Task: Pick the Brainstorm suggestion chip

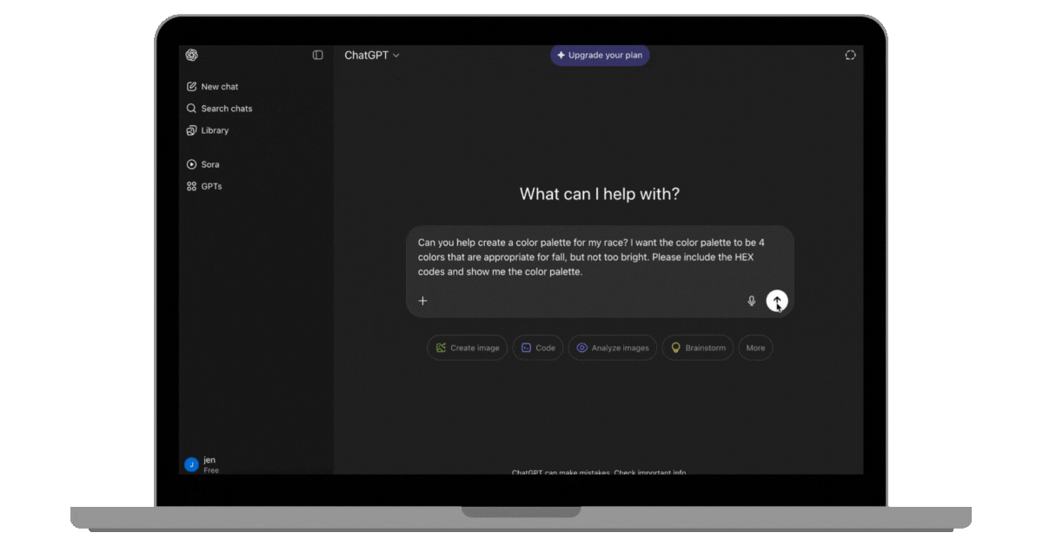Action: (697, 348)
